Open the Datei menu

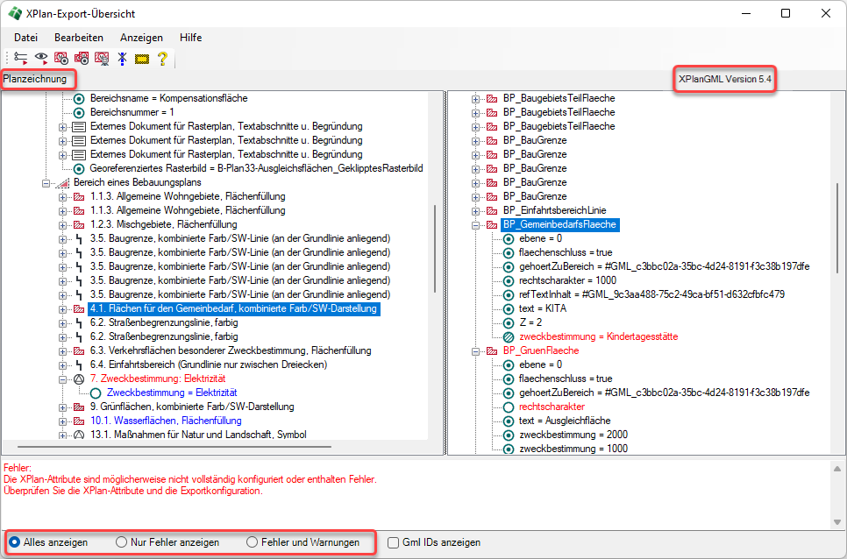click(25, 38)
